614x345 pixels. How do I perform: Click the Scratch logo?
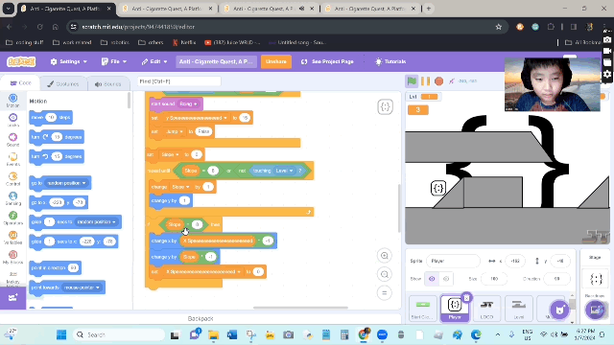pos(21,61)
